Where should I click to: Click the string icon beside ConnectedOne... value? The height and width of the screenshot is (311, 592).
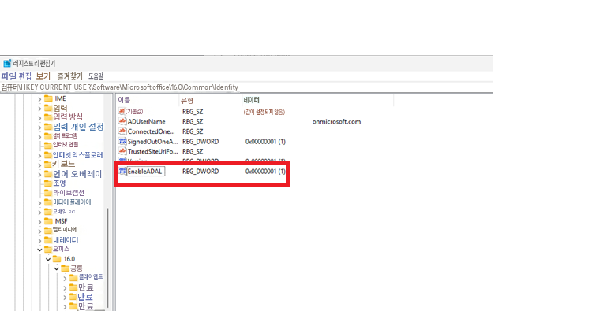point(122,131)
